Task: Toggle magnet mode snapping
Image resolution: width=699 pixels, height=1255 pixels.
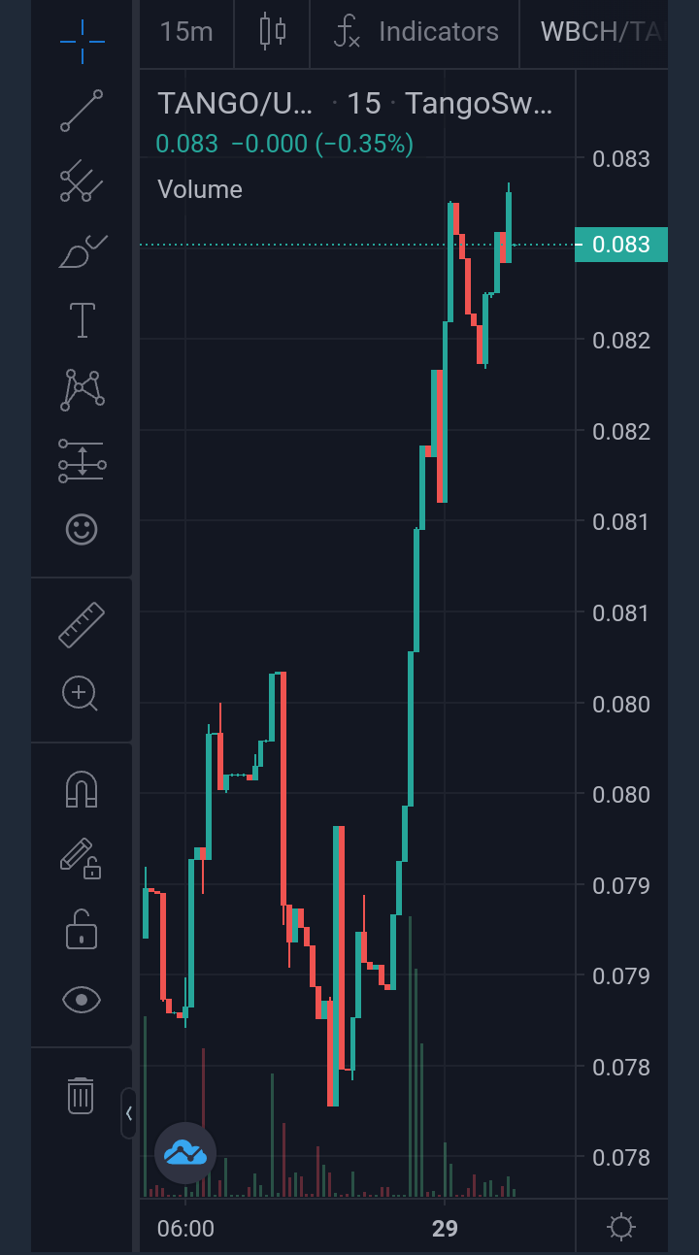Action: click(82, 789)
